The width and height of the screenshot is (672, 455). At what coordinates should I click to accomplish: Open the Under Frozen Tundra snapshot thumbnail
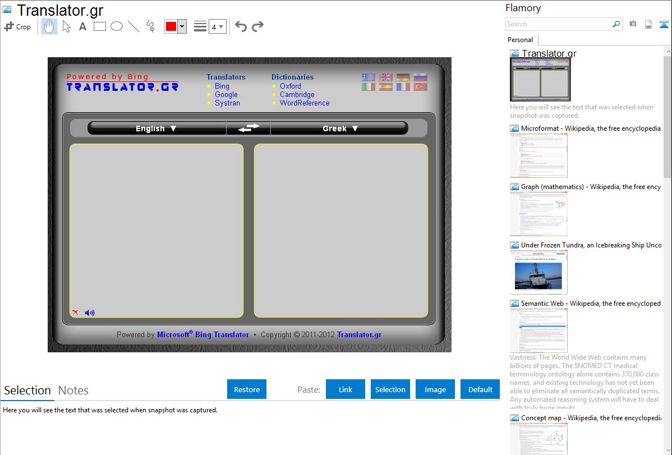[x=538, y=272]
